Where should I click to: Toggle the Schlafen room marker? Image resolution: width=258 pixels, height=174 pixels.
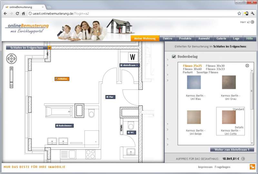62,79
